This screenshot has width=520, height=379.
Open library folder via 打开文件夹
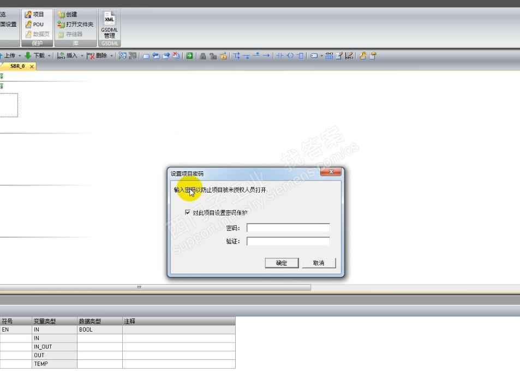[x=75, y=24]
